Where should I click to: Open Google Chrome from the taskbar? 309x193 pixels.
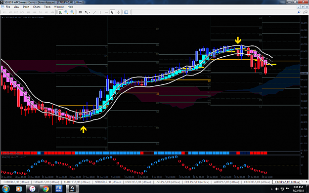[45, 189]
